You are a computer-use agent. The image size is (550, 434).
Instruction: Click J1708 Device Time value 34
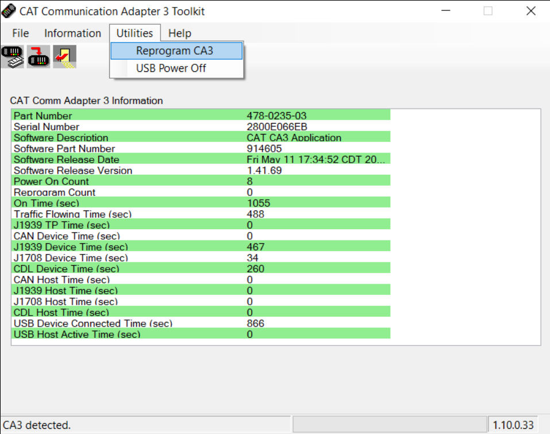(252, 258)
